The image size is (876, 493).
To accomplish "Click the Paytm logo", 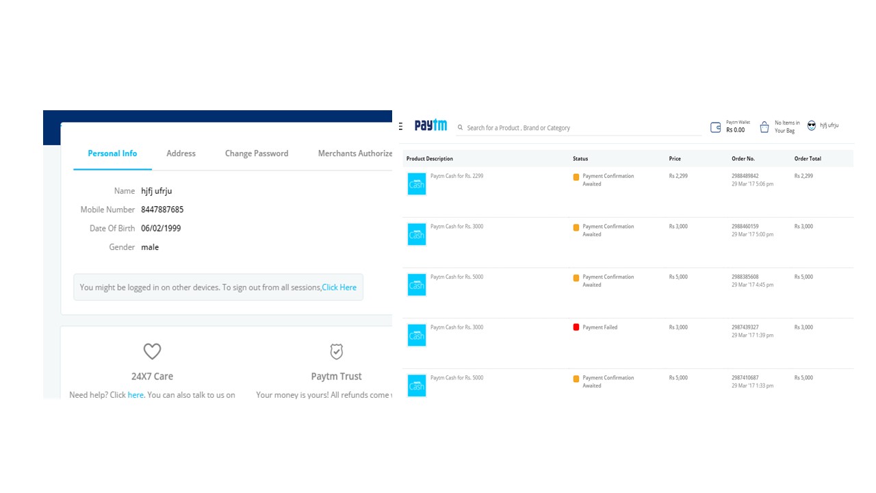I will [430, 126].
